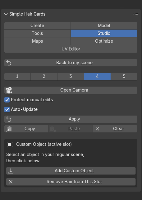Viewport: 142px width, 200px height.
Task: Click the X icon on Clear
Action: click(97, 129)
